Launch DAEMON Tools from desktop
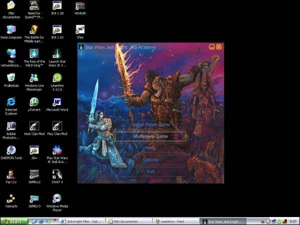 11,150
